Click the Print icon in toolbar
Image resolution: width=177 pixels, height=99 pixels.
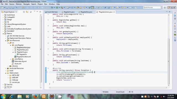click(13, 7)
